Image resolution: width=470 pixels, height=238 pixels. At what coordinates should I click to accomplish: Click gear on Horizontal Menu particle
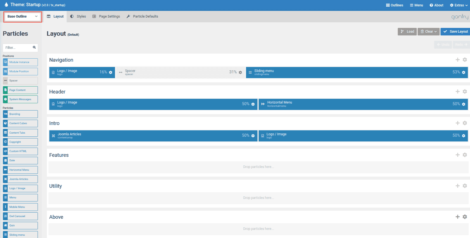point(464,104)
